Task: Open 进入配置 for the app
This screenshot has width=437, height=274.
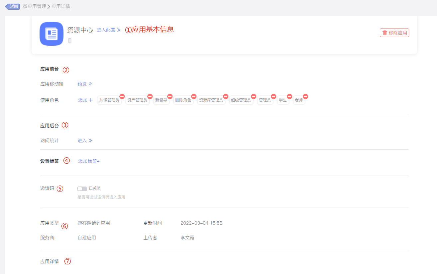Action: [x=108, y=30]
